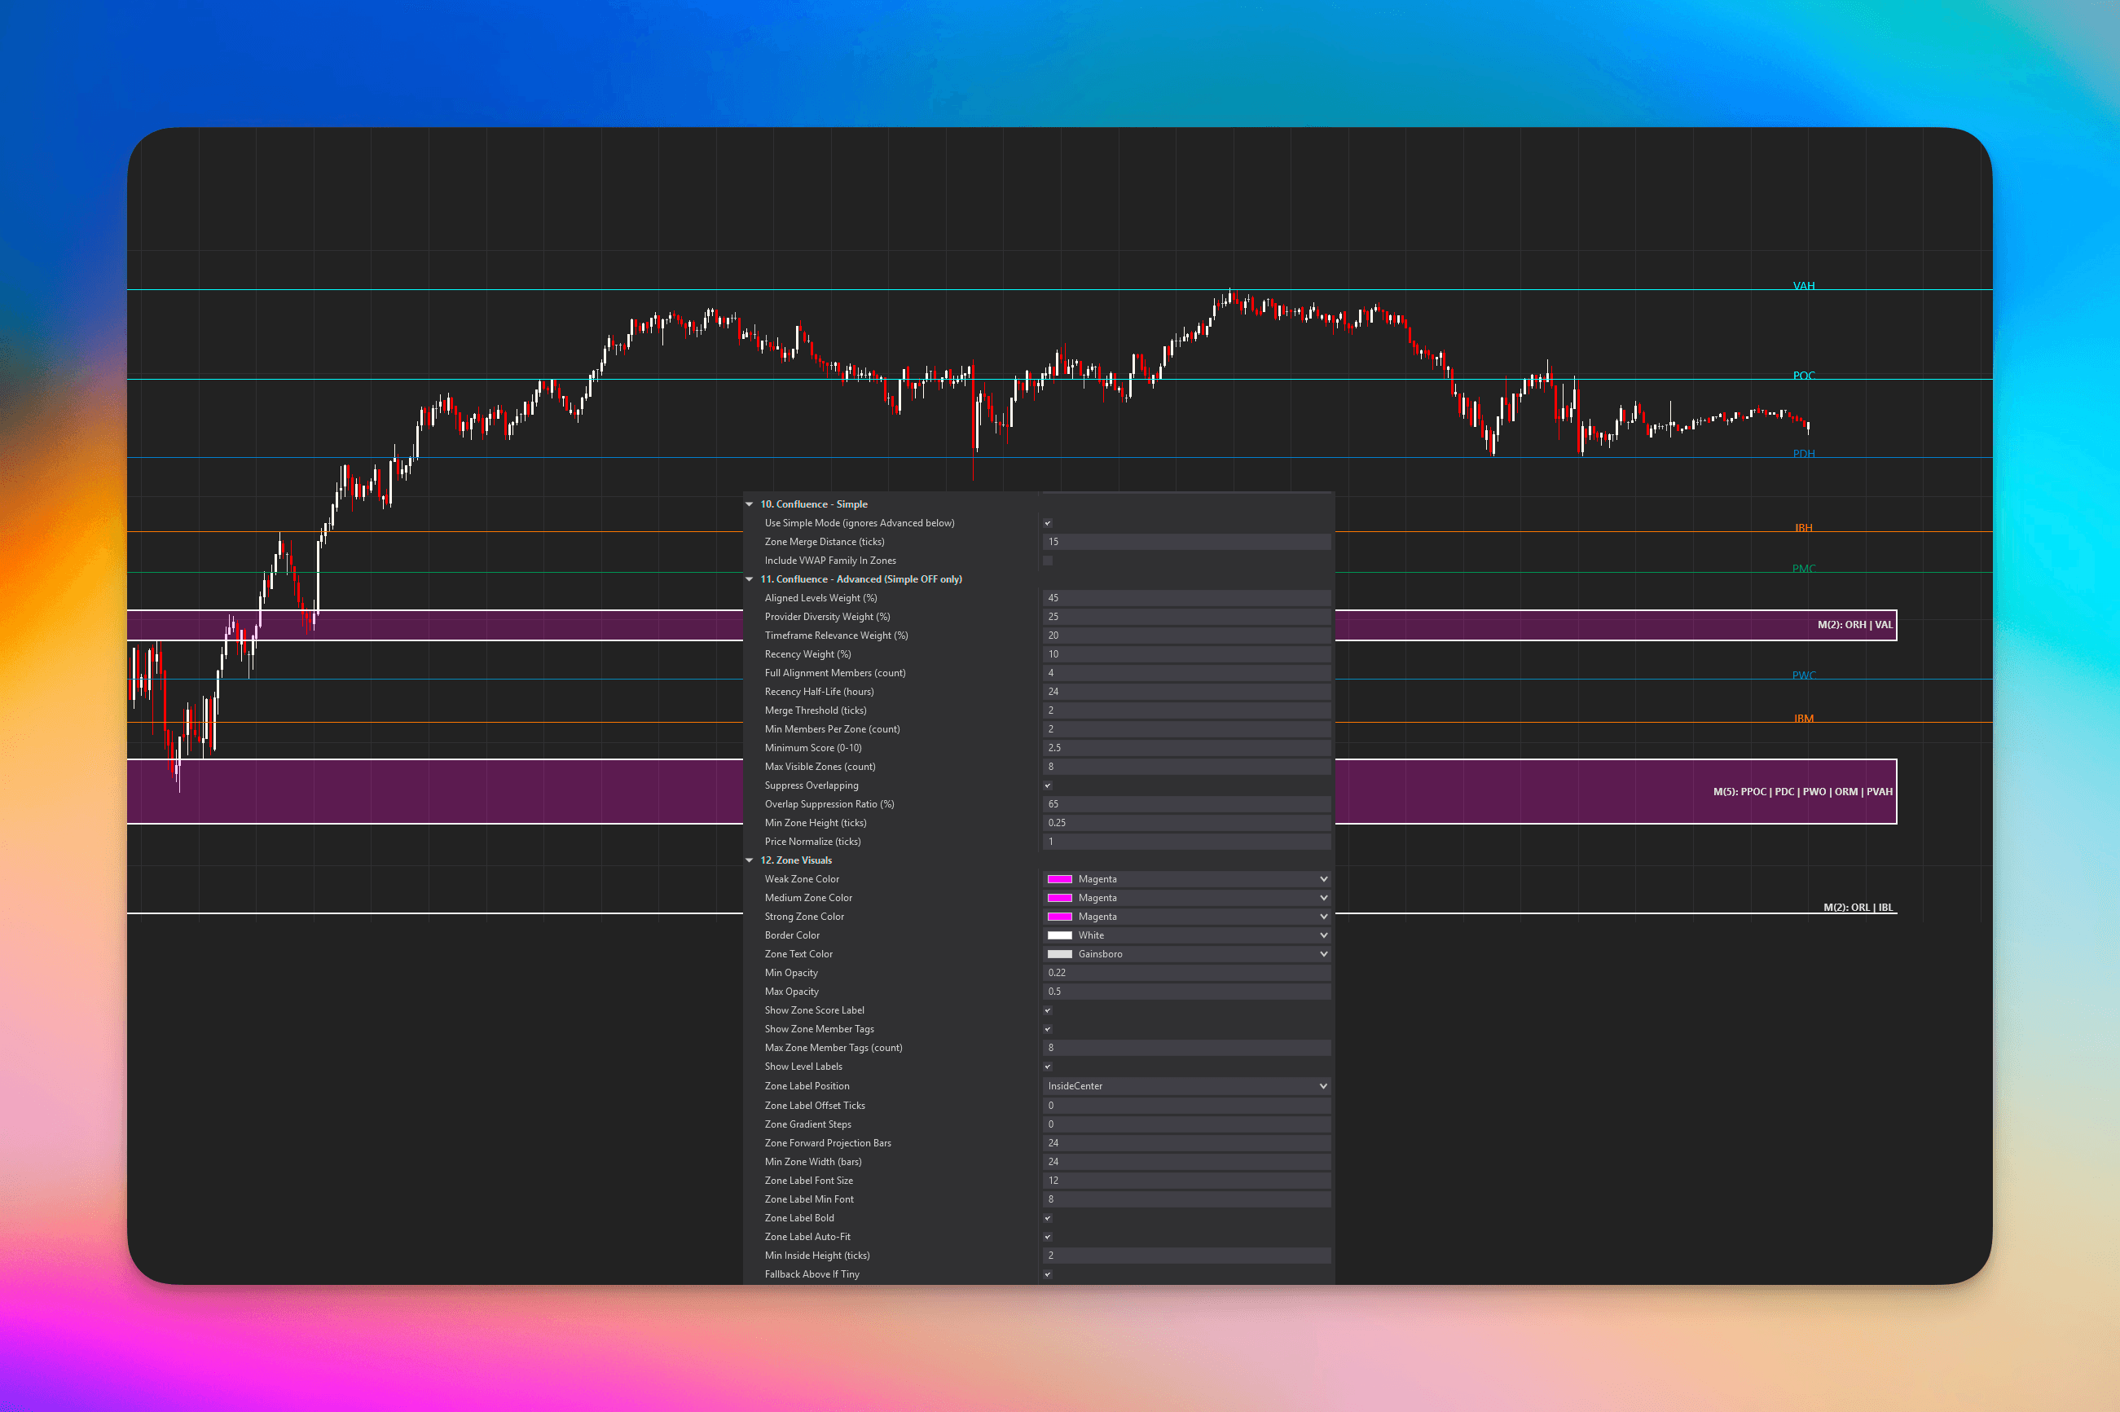Uncheck 'Suppress Overlapping'

[1047, 785]
